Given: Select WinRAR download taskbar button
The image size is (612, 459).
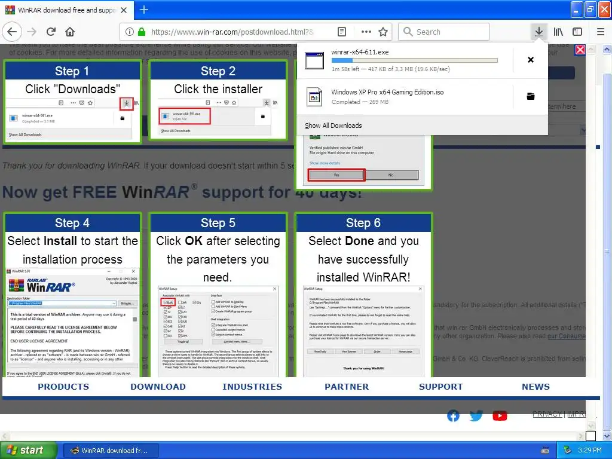Looking at the screenshot, I should coord(111,451).
